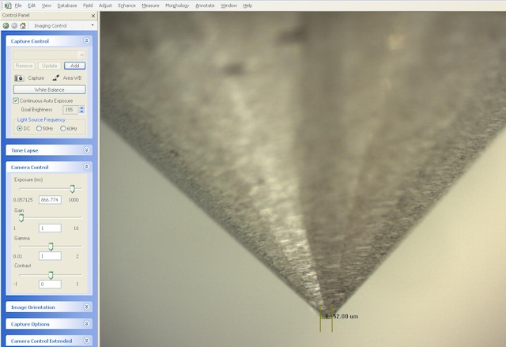The image size is (506, 347).
Task: Open the Measure menu
Action: 150,5
